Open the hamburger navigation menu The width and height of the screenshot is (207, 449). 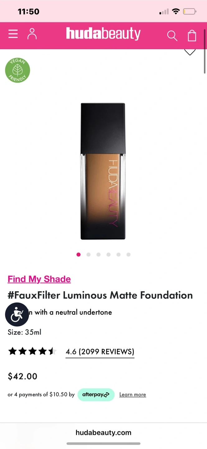pos(13,34)
